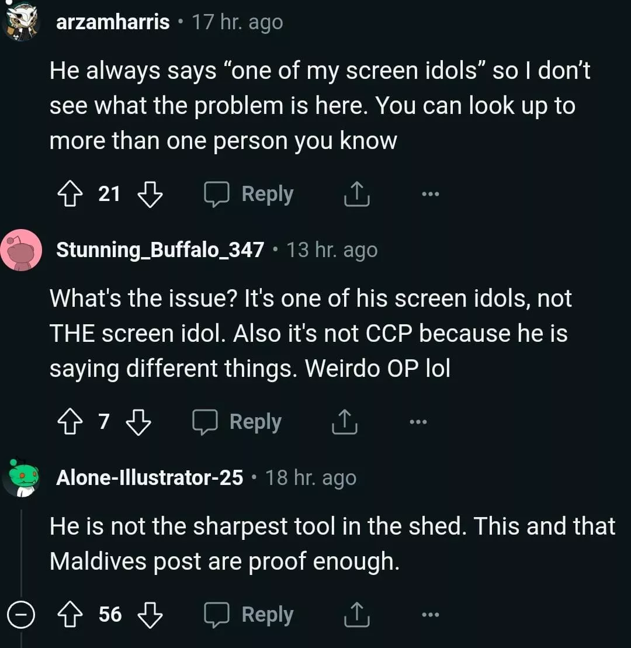Open more options for arzamharris's comment

430,194
